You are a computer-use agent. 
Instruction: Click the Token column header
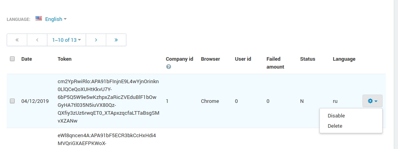click(x=64, y=59)
